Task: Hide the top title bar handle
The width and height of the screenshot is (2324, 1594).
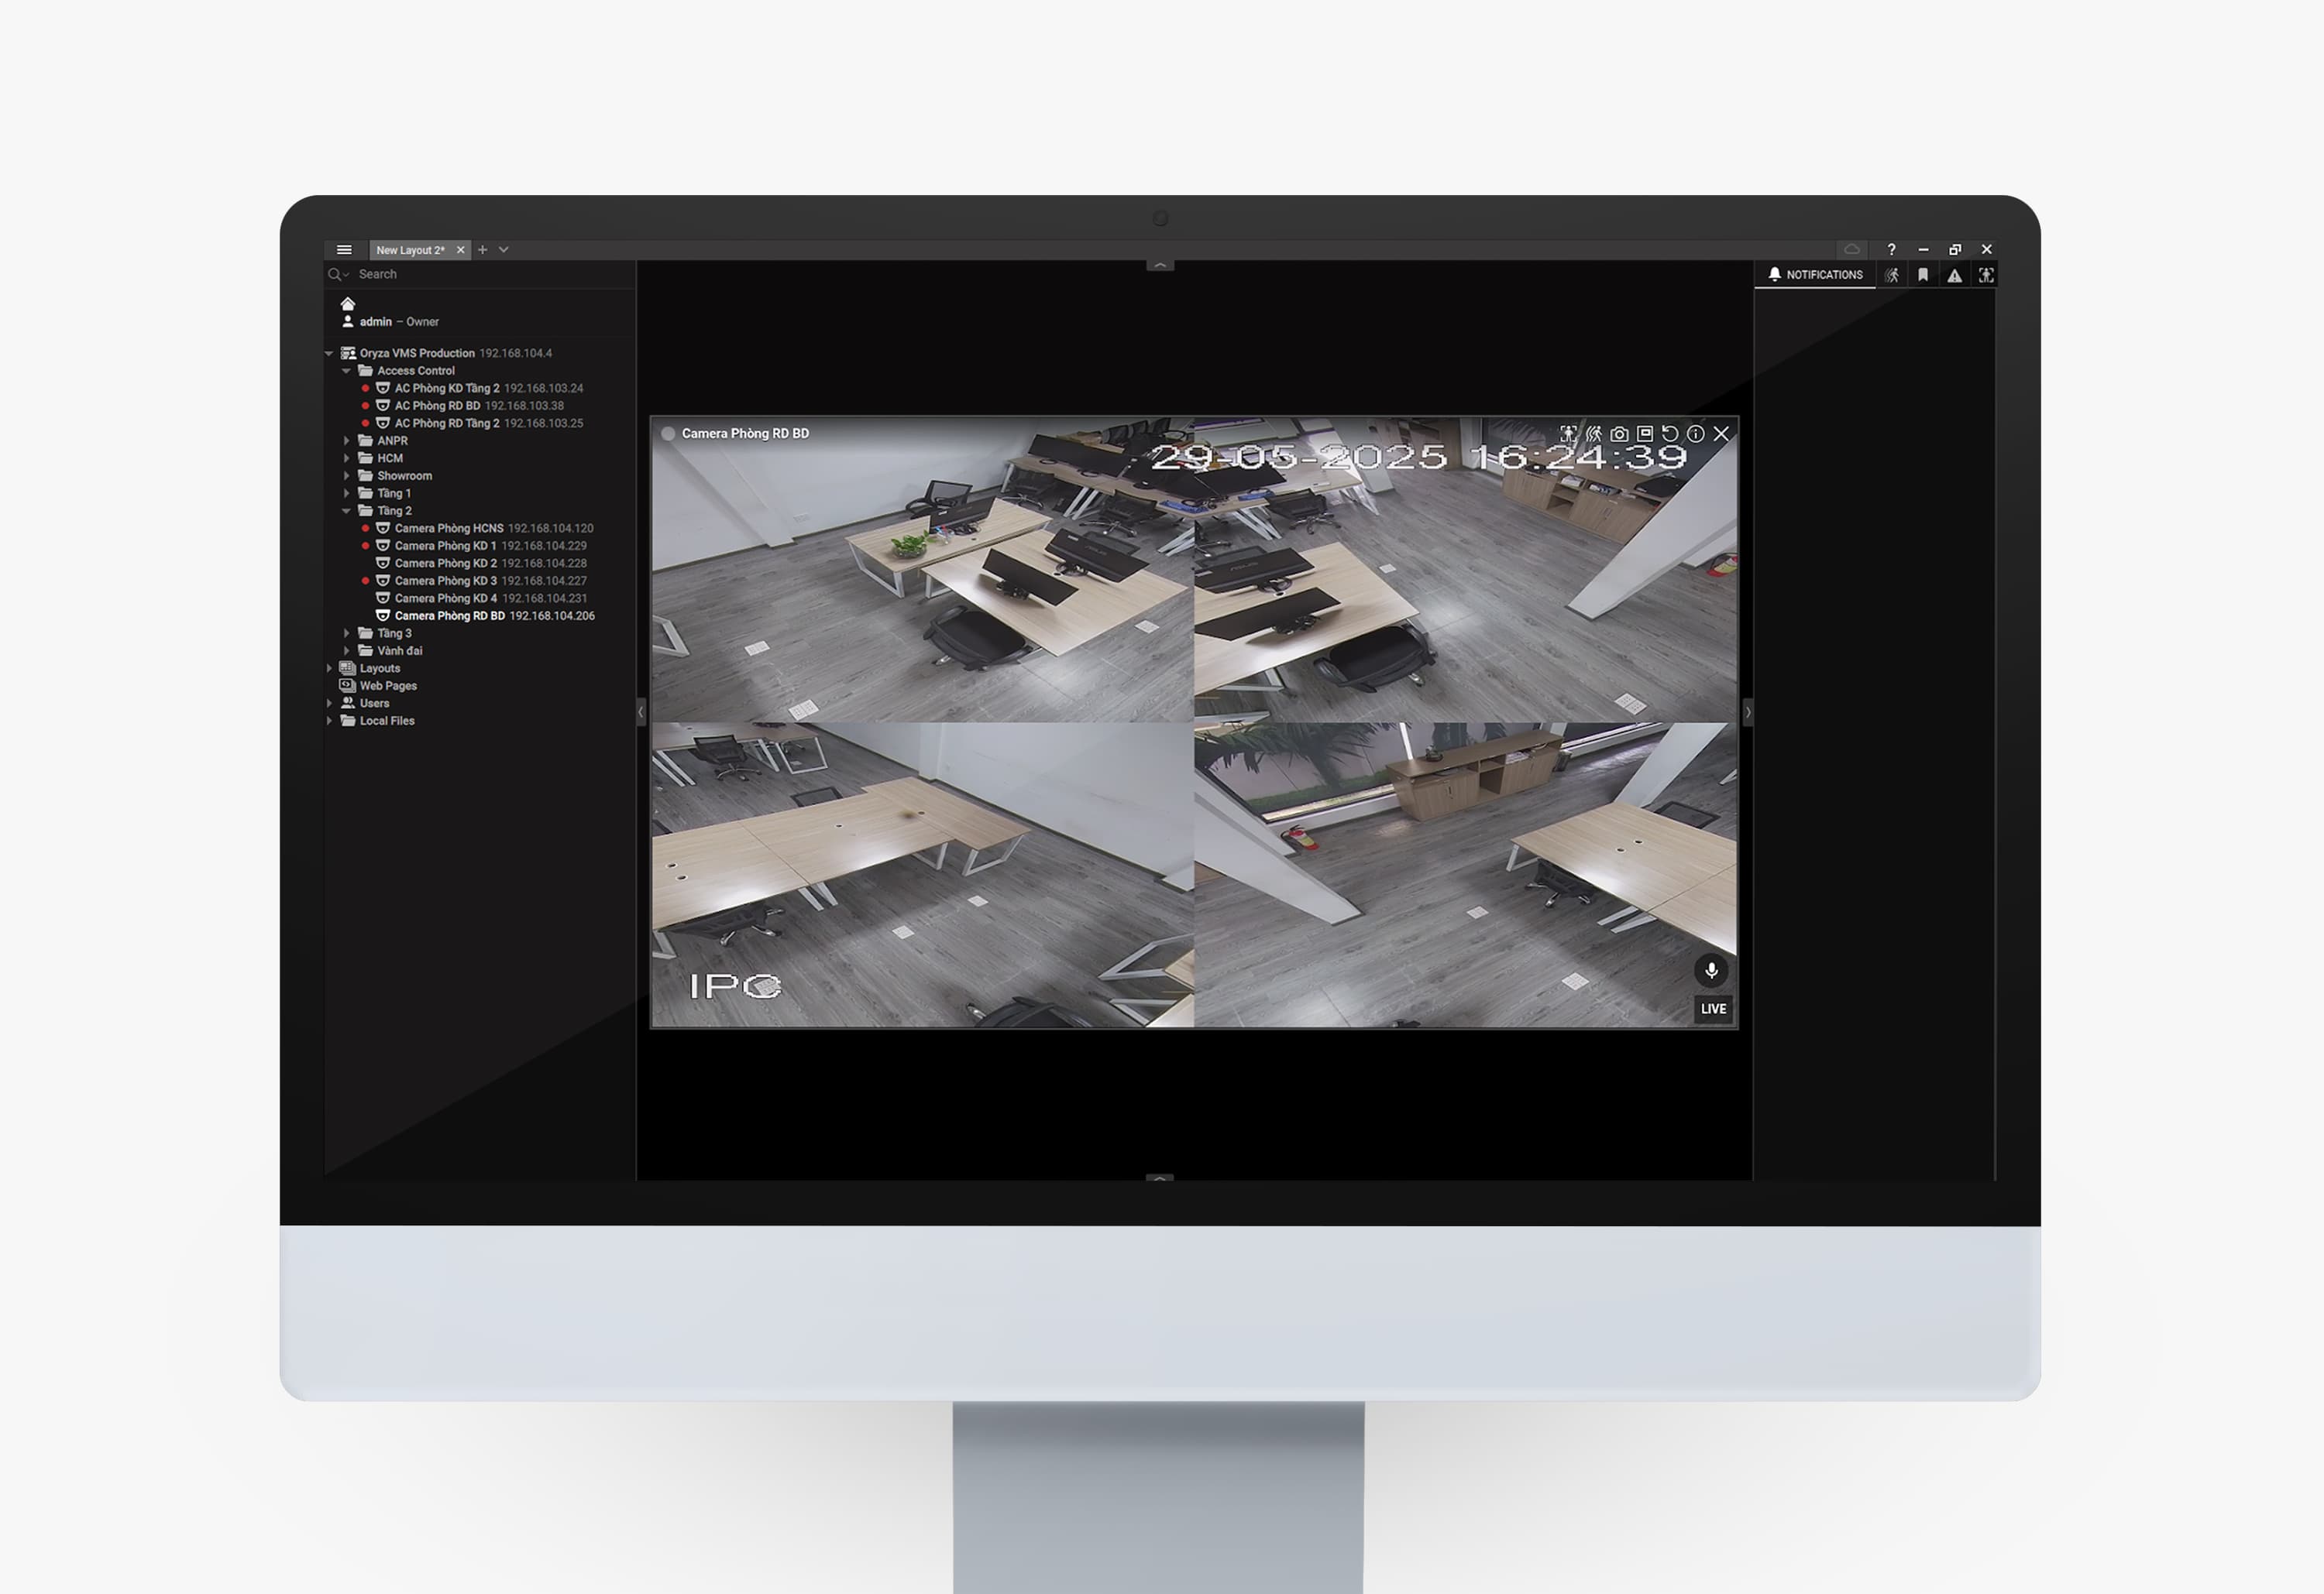Action: tap(1160, 266)
